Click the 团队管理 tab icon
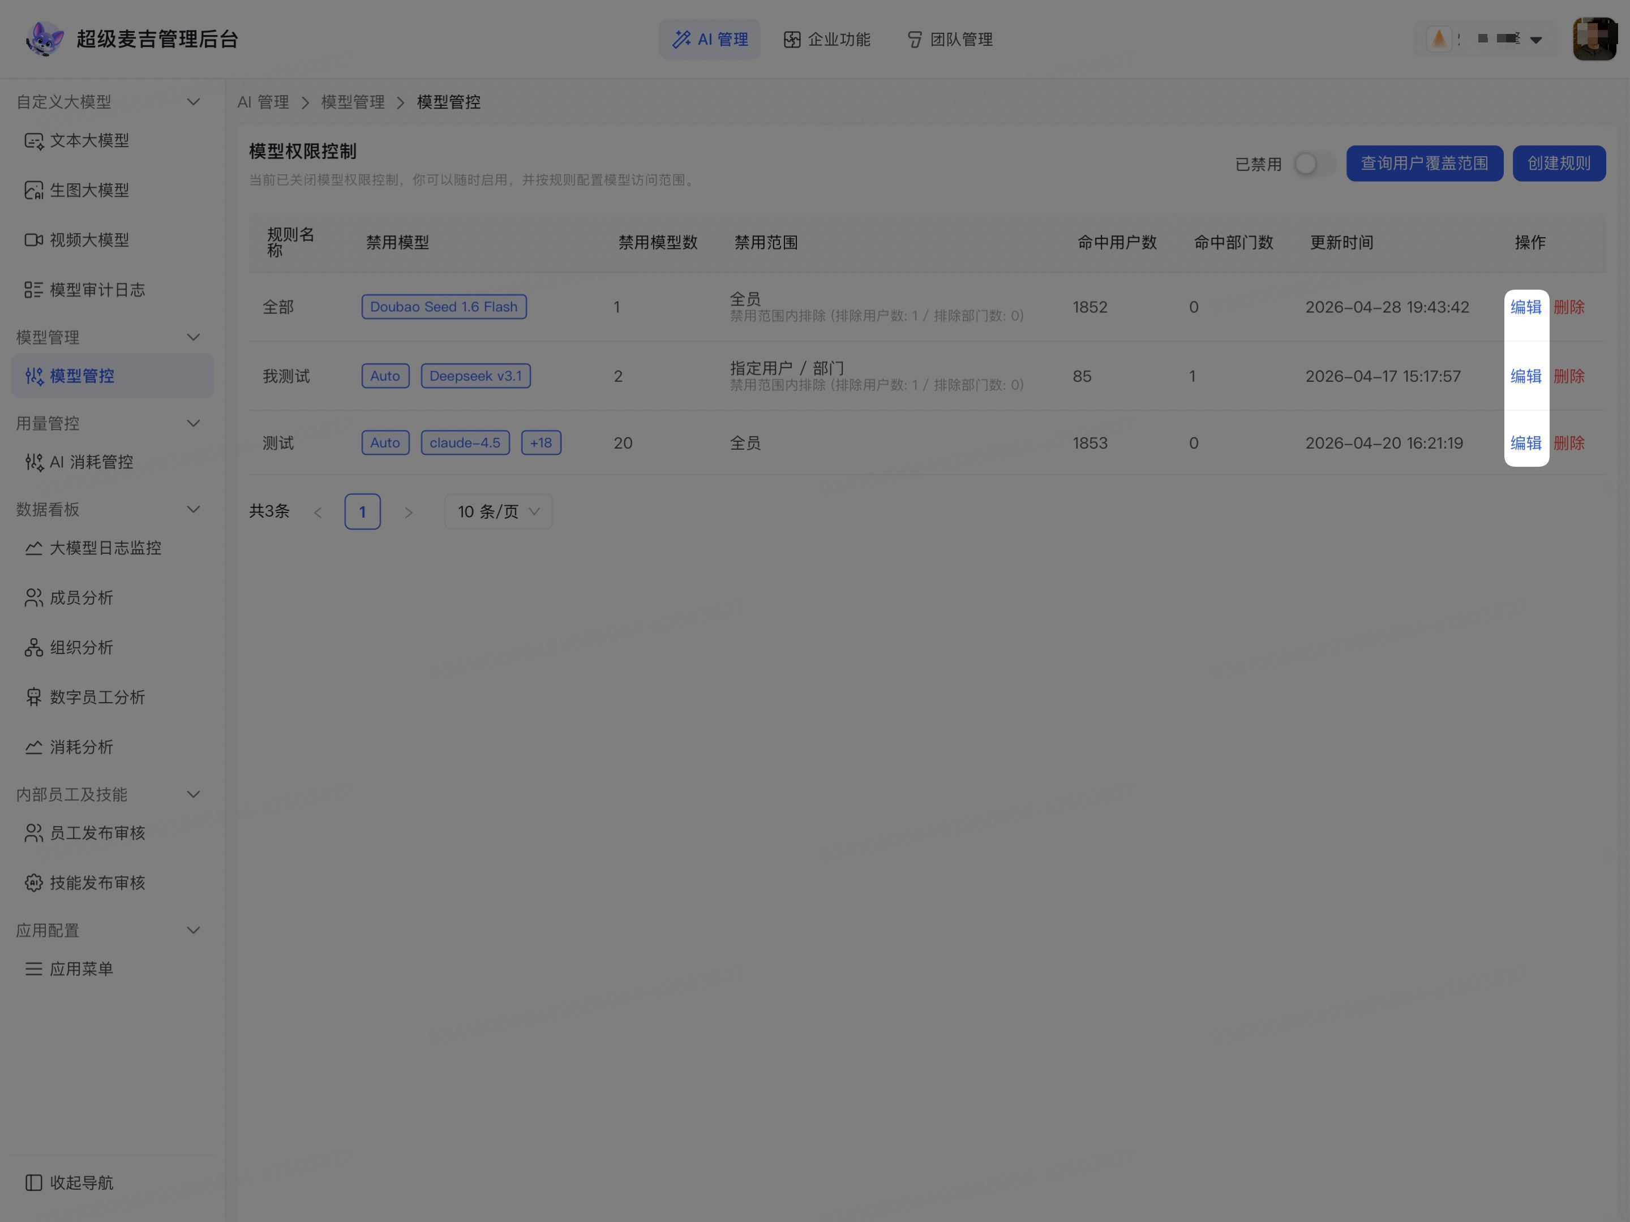This screenshot has height=1222, width=1630. [x=915, y=39]
